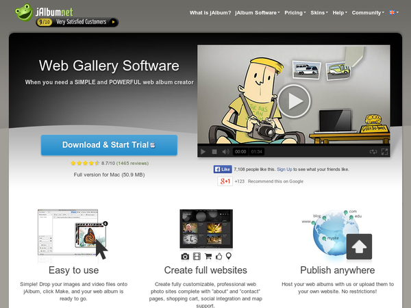Click the Web Gallery Software headline
This screenshot has height=308, width=411.
coord(109,66)
